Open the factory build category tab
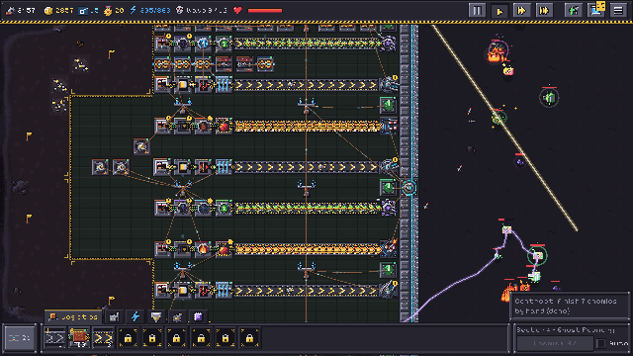 (115, 317)
